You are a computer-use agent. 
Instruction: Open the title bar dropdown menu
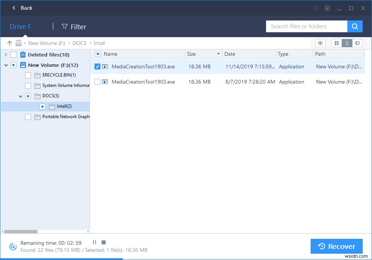click(x=327, y=8)
